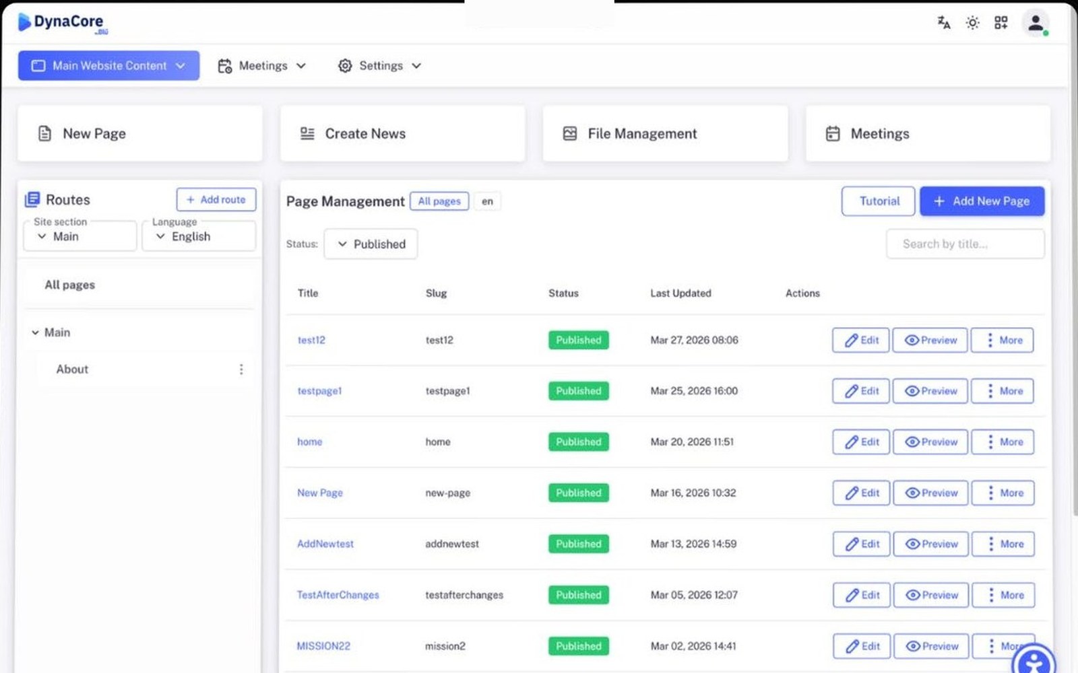This screenshot has width=1078, height=673.
Task: Edit the TestAfterChanges page
Action: (862, 595)
